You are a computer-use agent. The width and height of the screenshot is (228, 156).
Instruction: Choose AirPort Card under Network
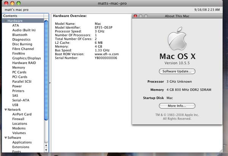(x=22, y=114)
